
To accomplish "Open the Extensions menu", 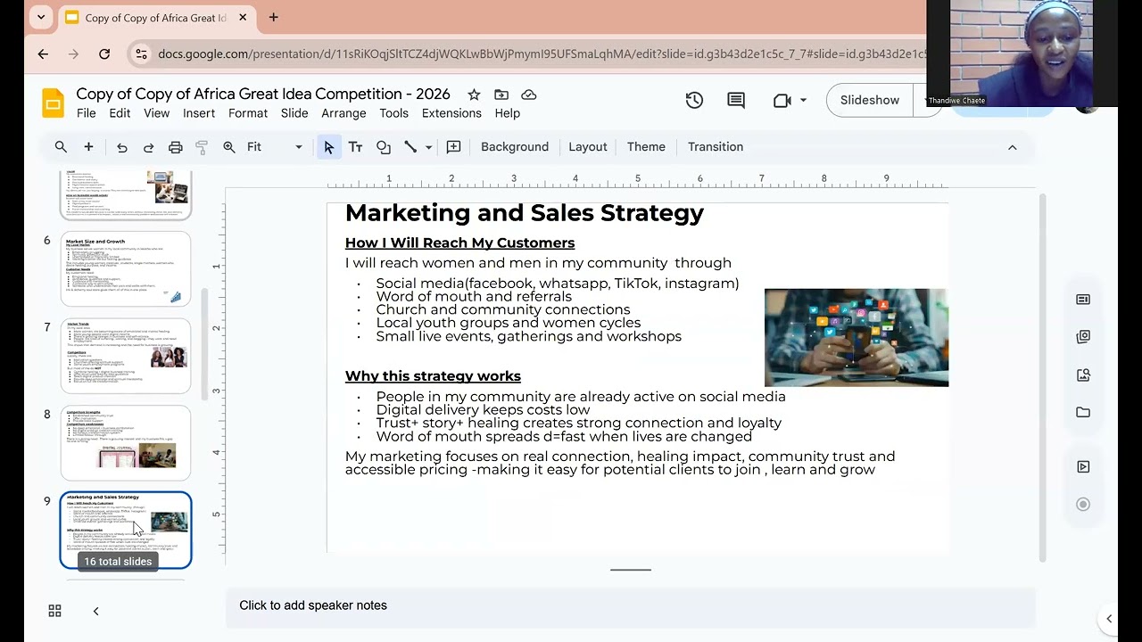I will (451, 113).
